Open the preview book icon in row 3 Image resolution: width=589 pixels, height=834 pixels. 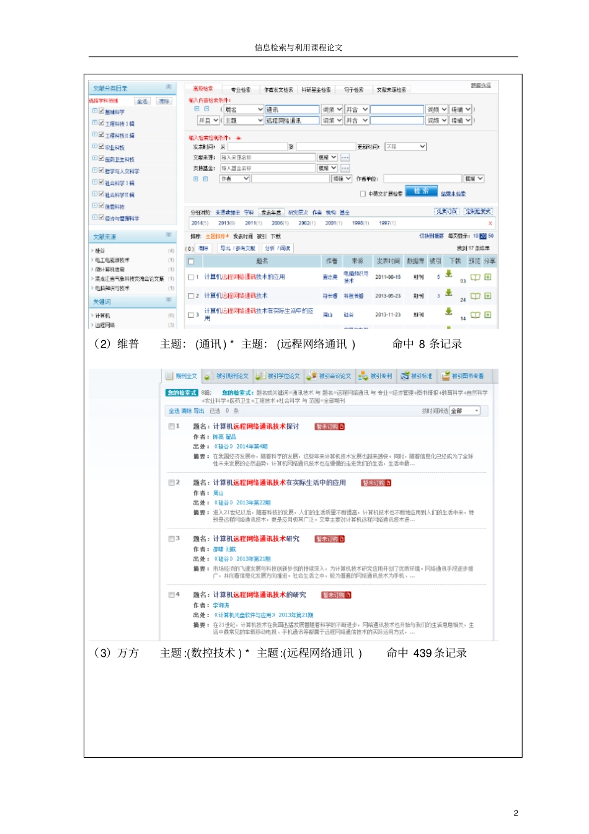click(476, 315)
